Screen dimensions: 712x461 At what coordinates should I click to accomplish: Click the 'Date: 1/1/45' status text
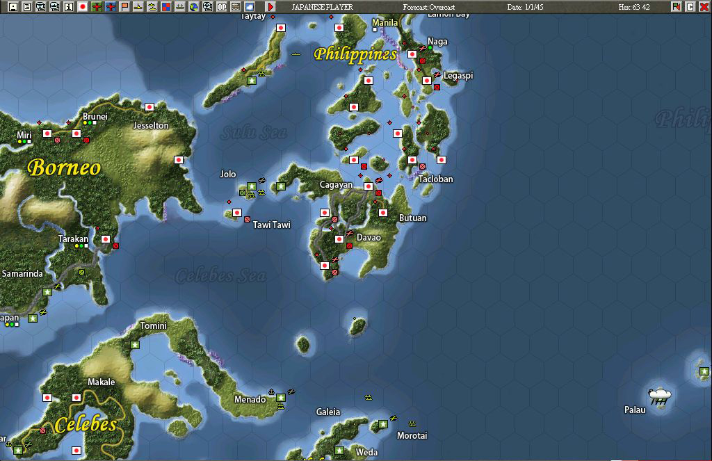click(x=526, y=7)
